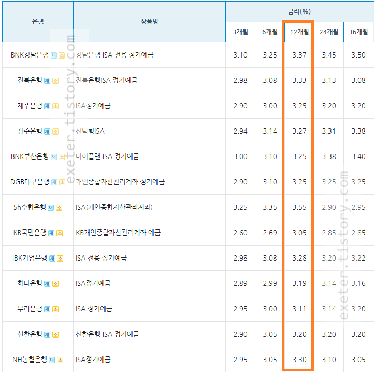Click the 3.11 rate for 우리은행 12개월
This screenshot has height=373, width=374.
[299, 309]
